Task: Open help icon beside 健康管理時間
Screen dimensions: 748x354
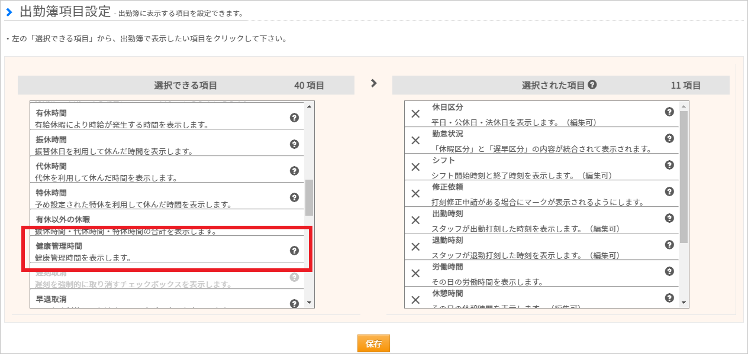Action: tap(294, 251)
